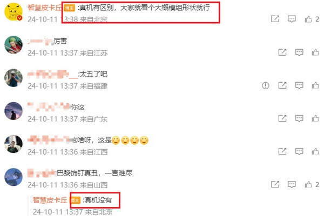The width and height of the screenshot is (324, 221).
Task: Open 智慧皮卡丘 username in nested reply
Action: click(50, 200)
